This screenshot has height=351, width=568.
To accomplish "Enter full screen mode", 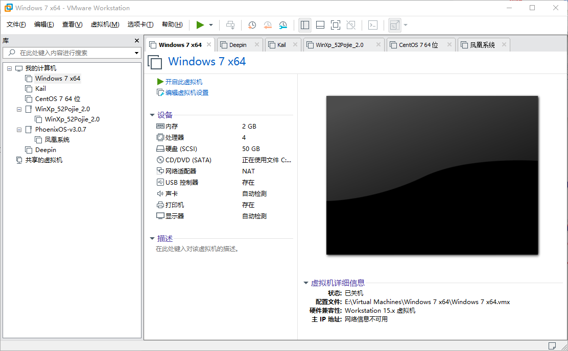I will point(336,25).
